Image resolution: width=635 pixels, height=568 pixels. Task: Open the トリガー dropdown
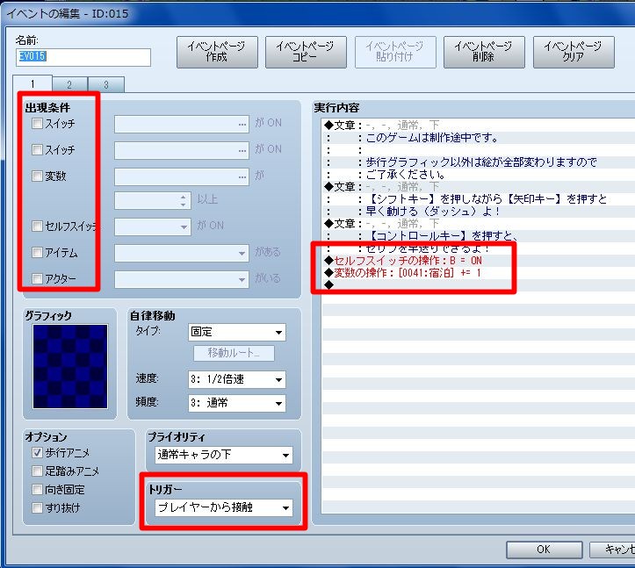coord(224,507)
